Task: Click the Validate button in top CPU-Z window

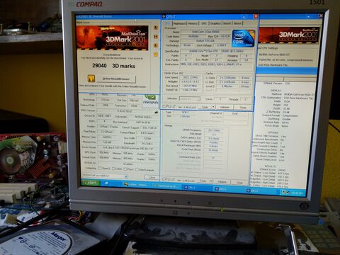Action: click(x=225, y=107)
